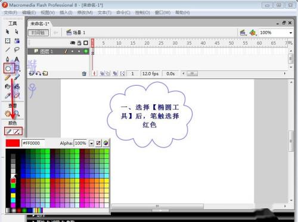The image size is (298, 222).
Task: Select the Rectangle tool
Action: click(17, 68)
